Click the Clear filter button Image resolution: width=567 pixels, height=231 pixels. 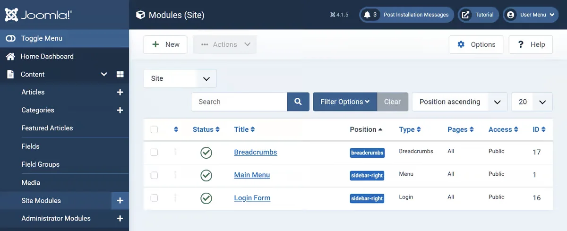[393, 102]
